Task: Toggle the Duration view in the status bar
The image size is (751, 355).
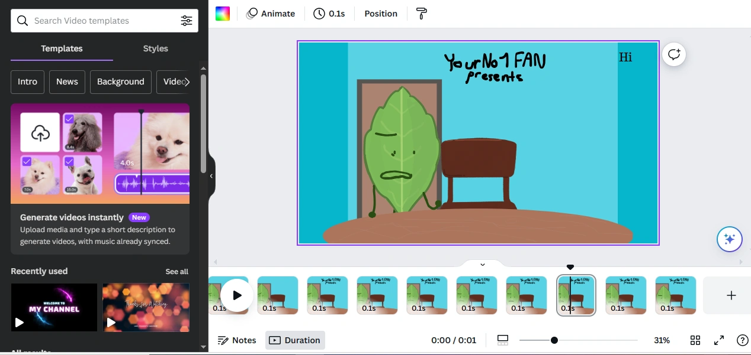Action: point(295,340)
